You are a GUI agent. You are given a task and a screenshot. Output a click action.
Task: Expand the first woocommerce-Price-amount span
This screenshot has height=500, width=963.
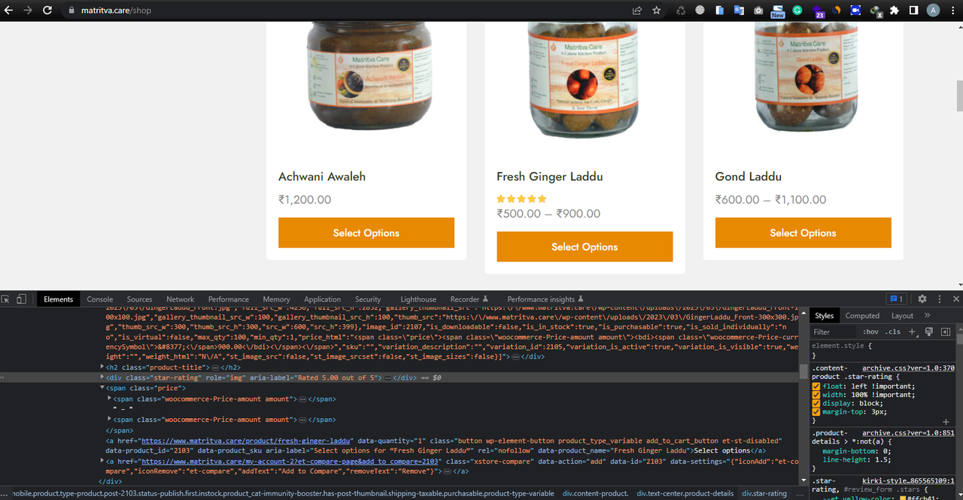click(110, 398)
